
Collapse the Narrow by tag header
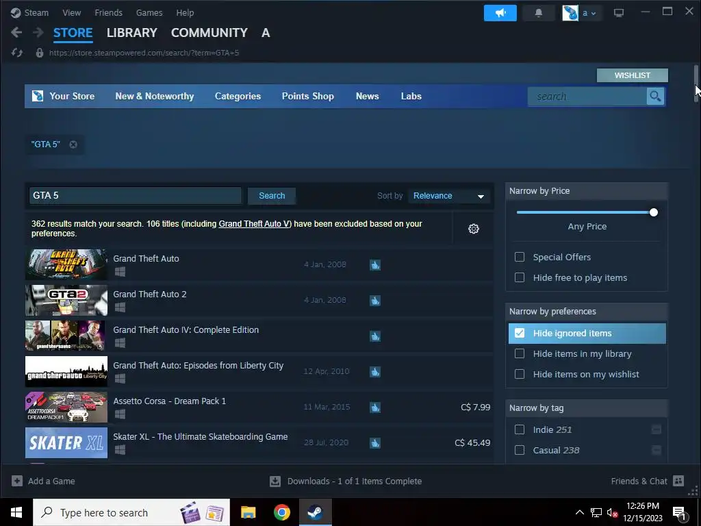point(587,408)
